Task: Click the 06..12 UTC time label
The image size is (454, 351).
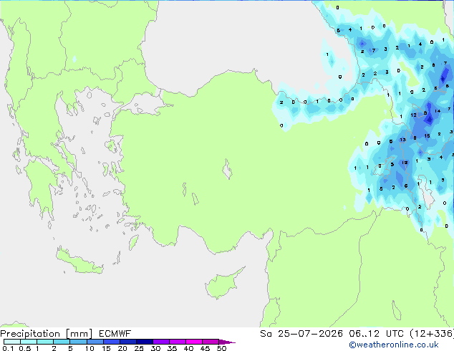Action: [376, 334]
